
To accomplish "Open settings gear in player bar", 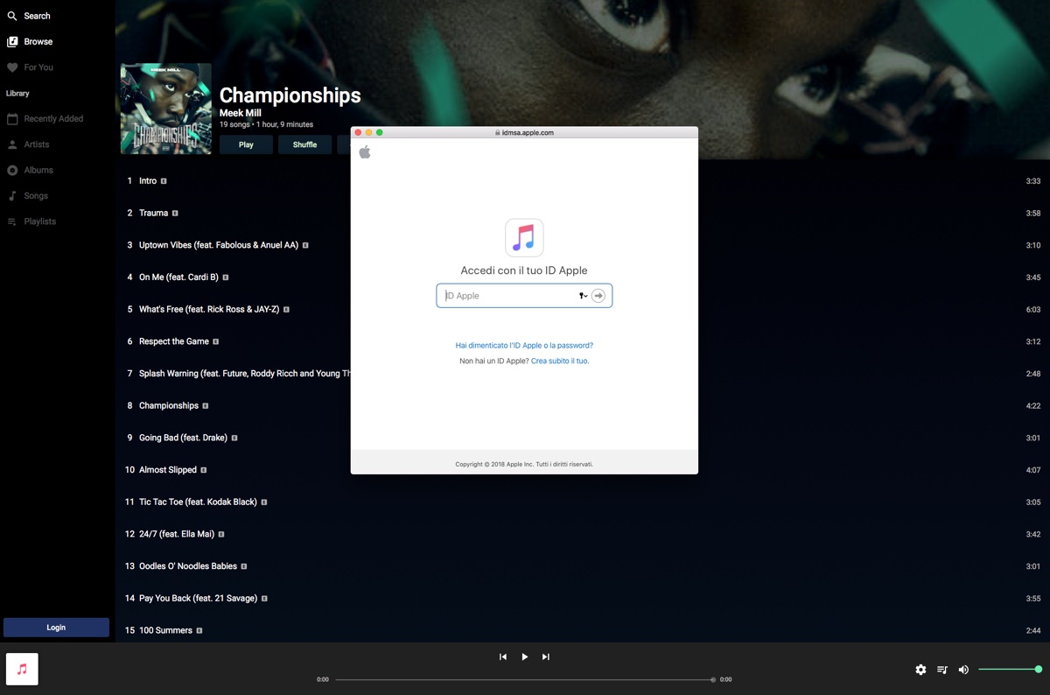I will coord(920,670).
